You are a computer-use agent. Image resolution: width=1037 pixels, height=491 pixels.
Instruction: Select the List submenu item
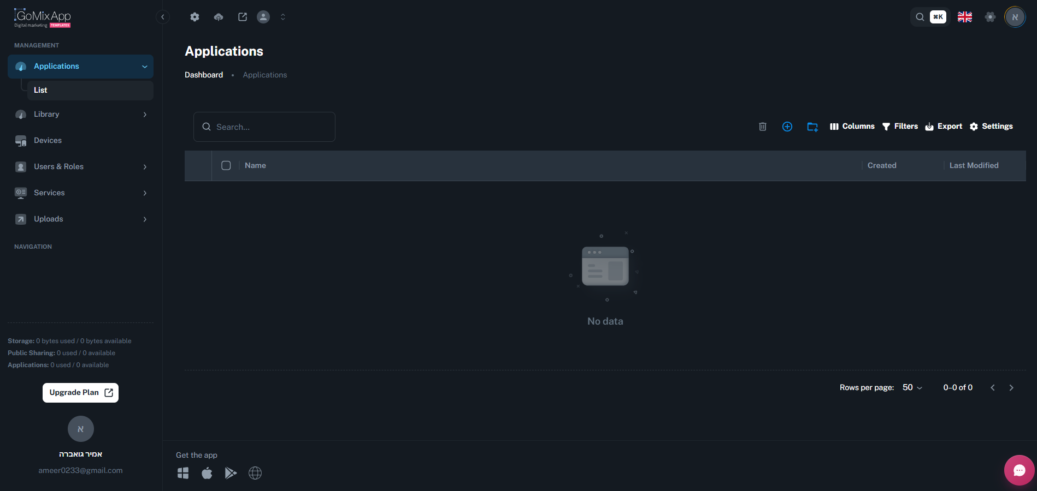[x=90, y=90]
